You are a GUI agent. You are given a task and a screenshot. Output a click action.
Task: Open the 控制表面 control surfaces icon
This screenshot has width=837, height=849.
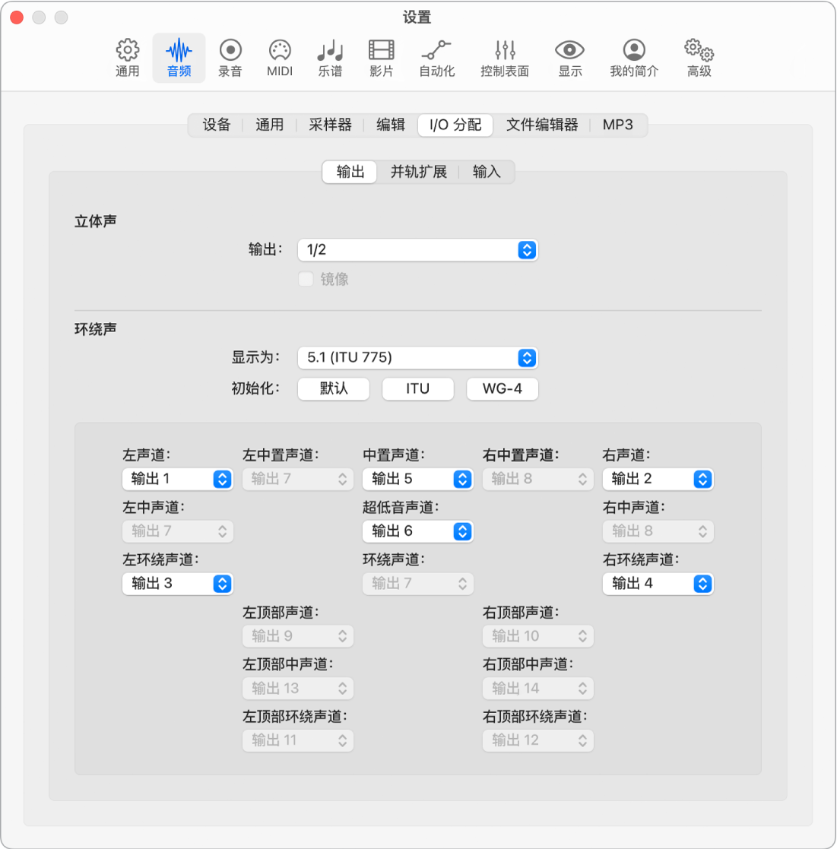pos(505,58)
